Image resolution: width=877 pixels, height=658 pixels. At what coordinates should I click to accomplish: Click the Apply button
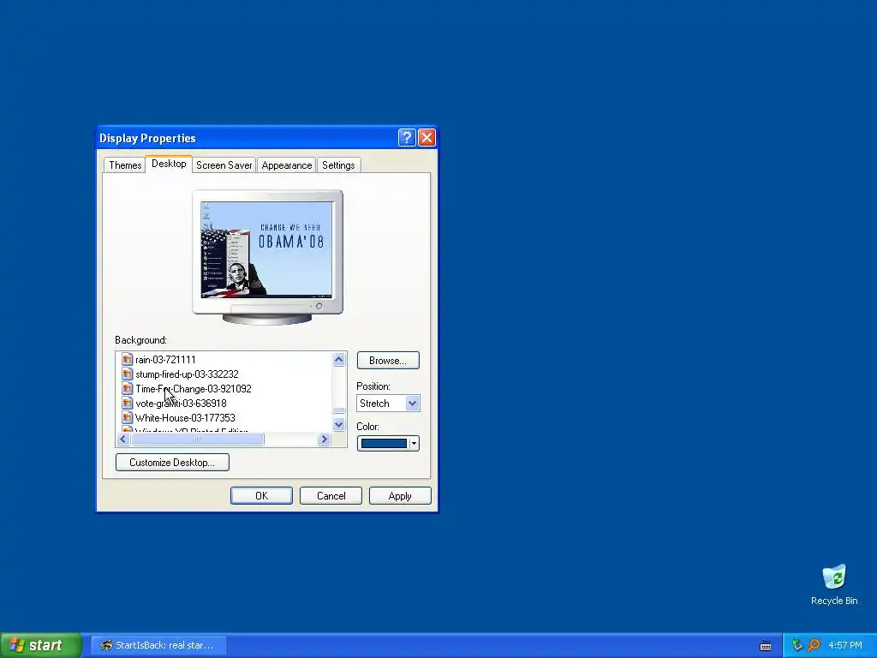click(400, 496)
